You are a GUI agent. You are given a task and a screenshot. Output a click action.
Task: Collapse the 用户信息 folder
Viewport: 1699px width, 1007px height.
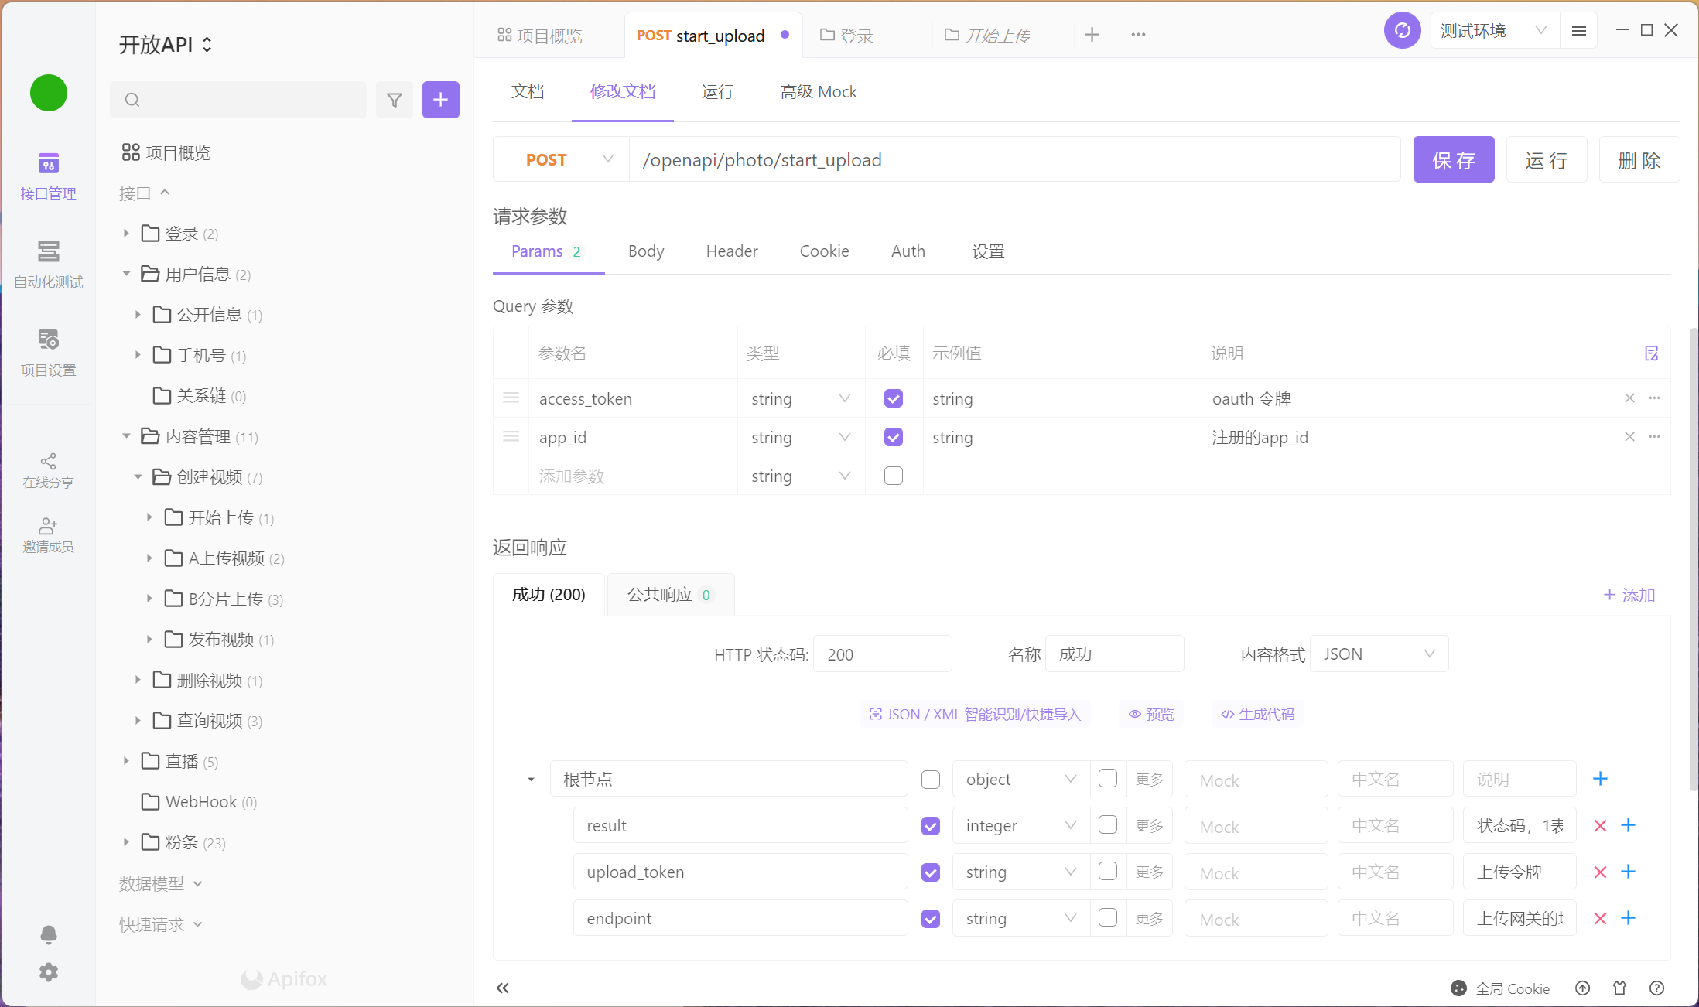point(126,274)
